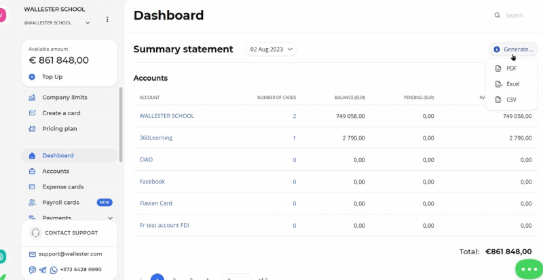This screenshot has height=280, width=543.
Task: Open the green chat bubble widget
Action: [529, 269]
